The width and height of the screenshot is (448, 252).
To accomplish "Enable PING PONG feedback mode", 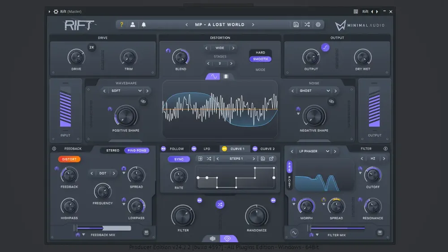I will 137,151.
